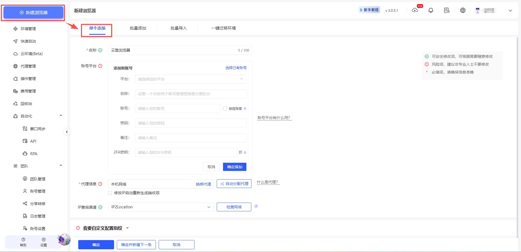Collapse the 自动化 sidebar section
Screen dimensions: 521x252
61,115
